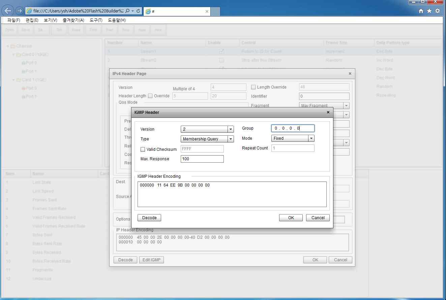The image size is (446, 300).
Task: Click Decode in the IPv4 Header Page
Action: (x=125, y=260)
